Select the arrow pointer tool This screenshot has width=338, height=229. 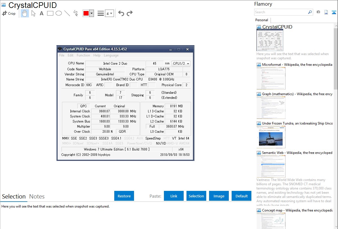[x=33, y=13]
